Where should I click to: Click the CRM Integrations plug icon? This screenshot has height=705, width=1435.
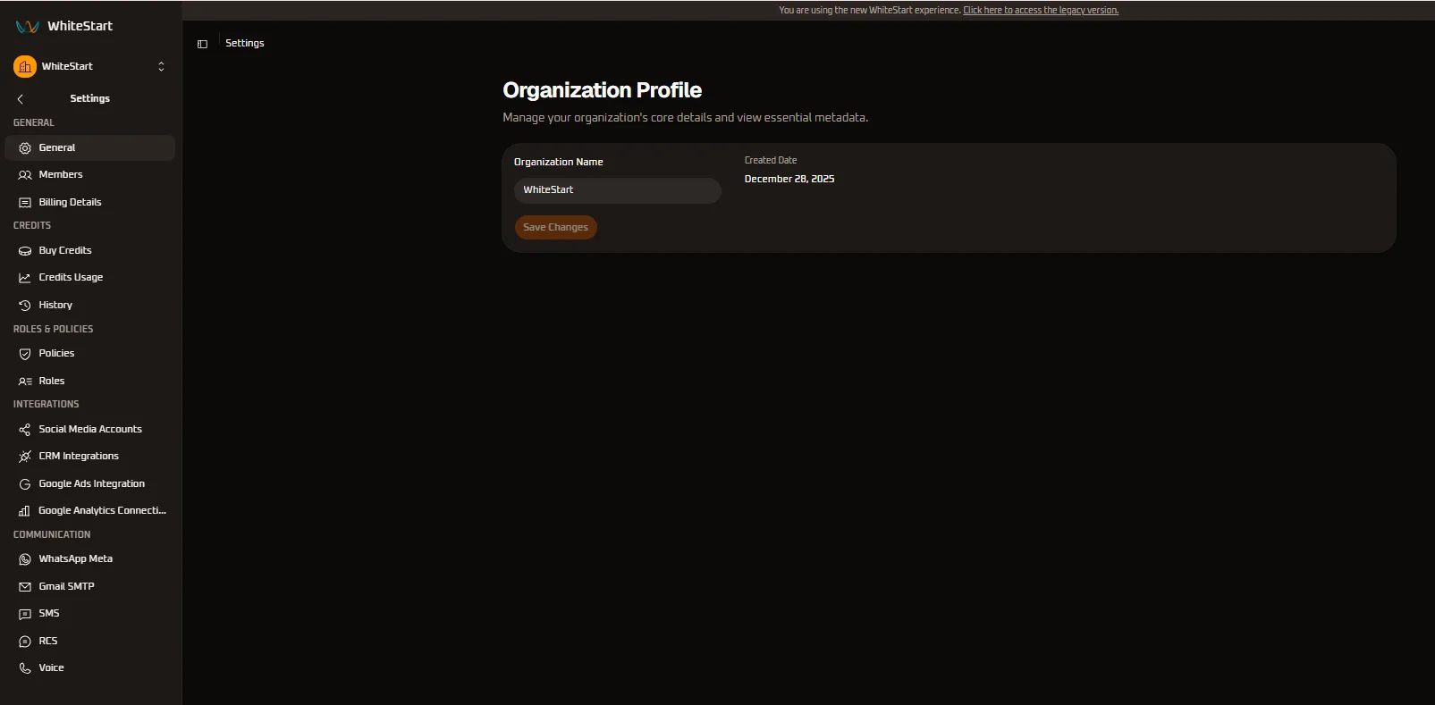tap(25, 457)
